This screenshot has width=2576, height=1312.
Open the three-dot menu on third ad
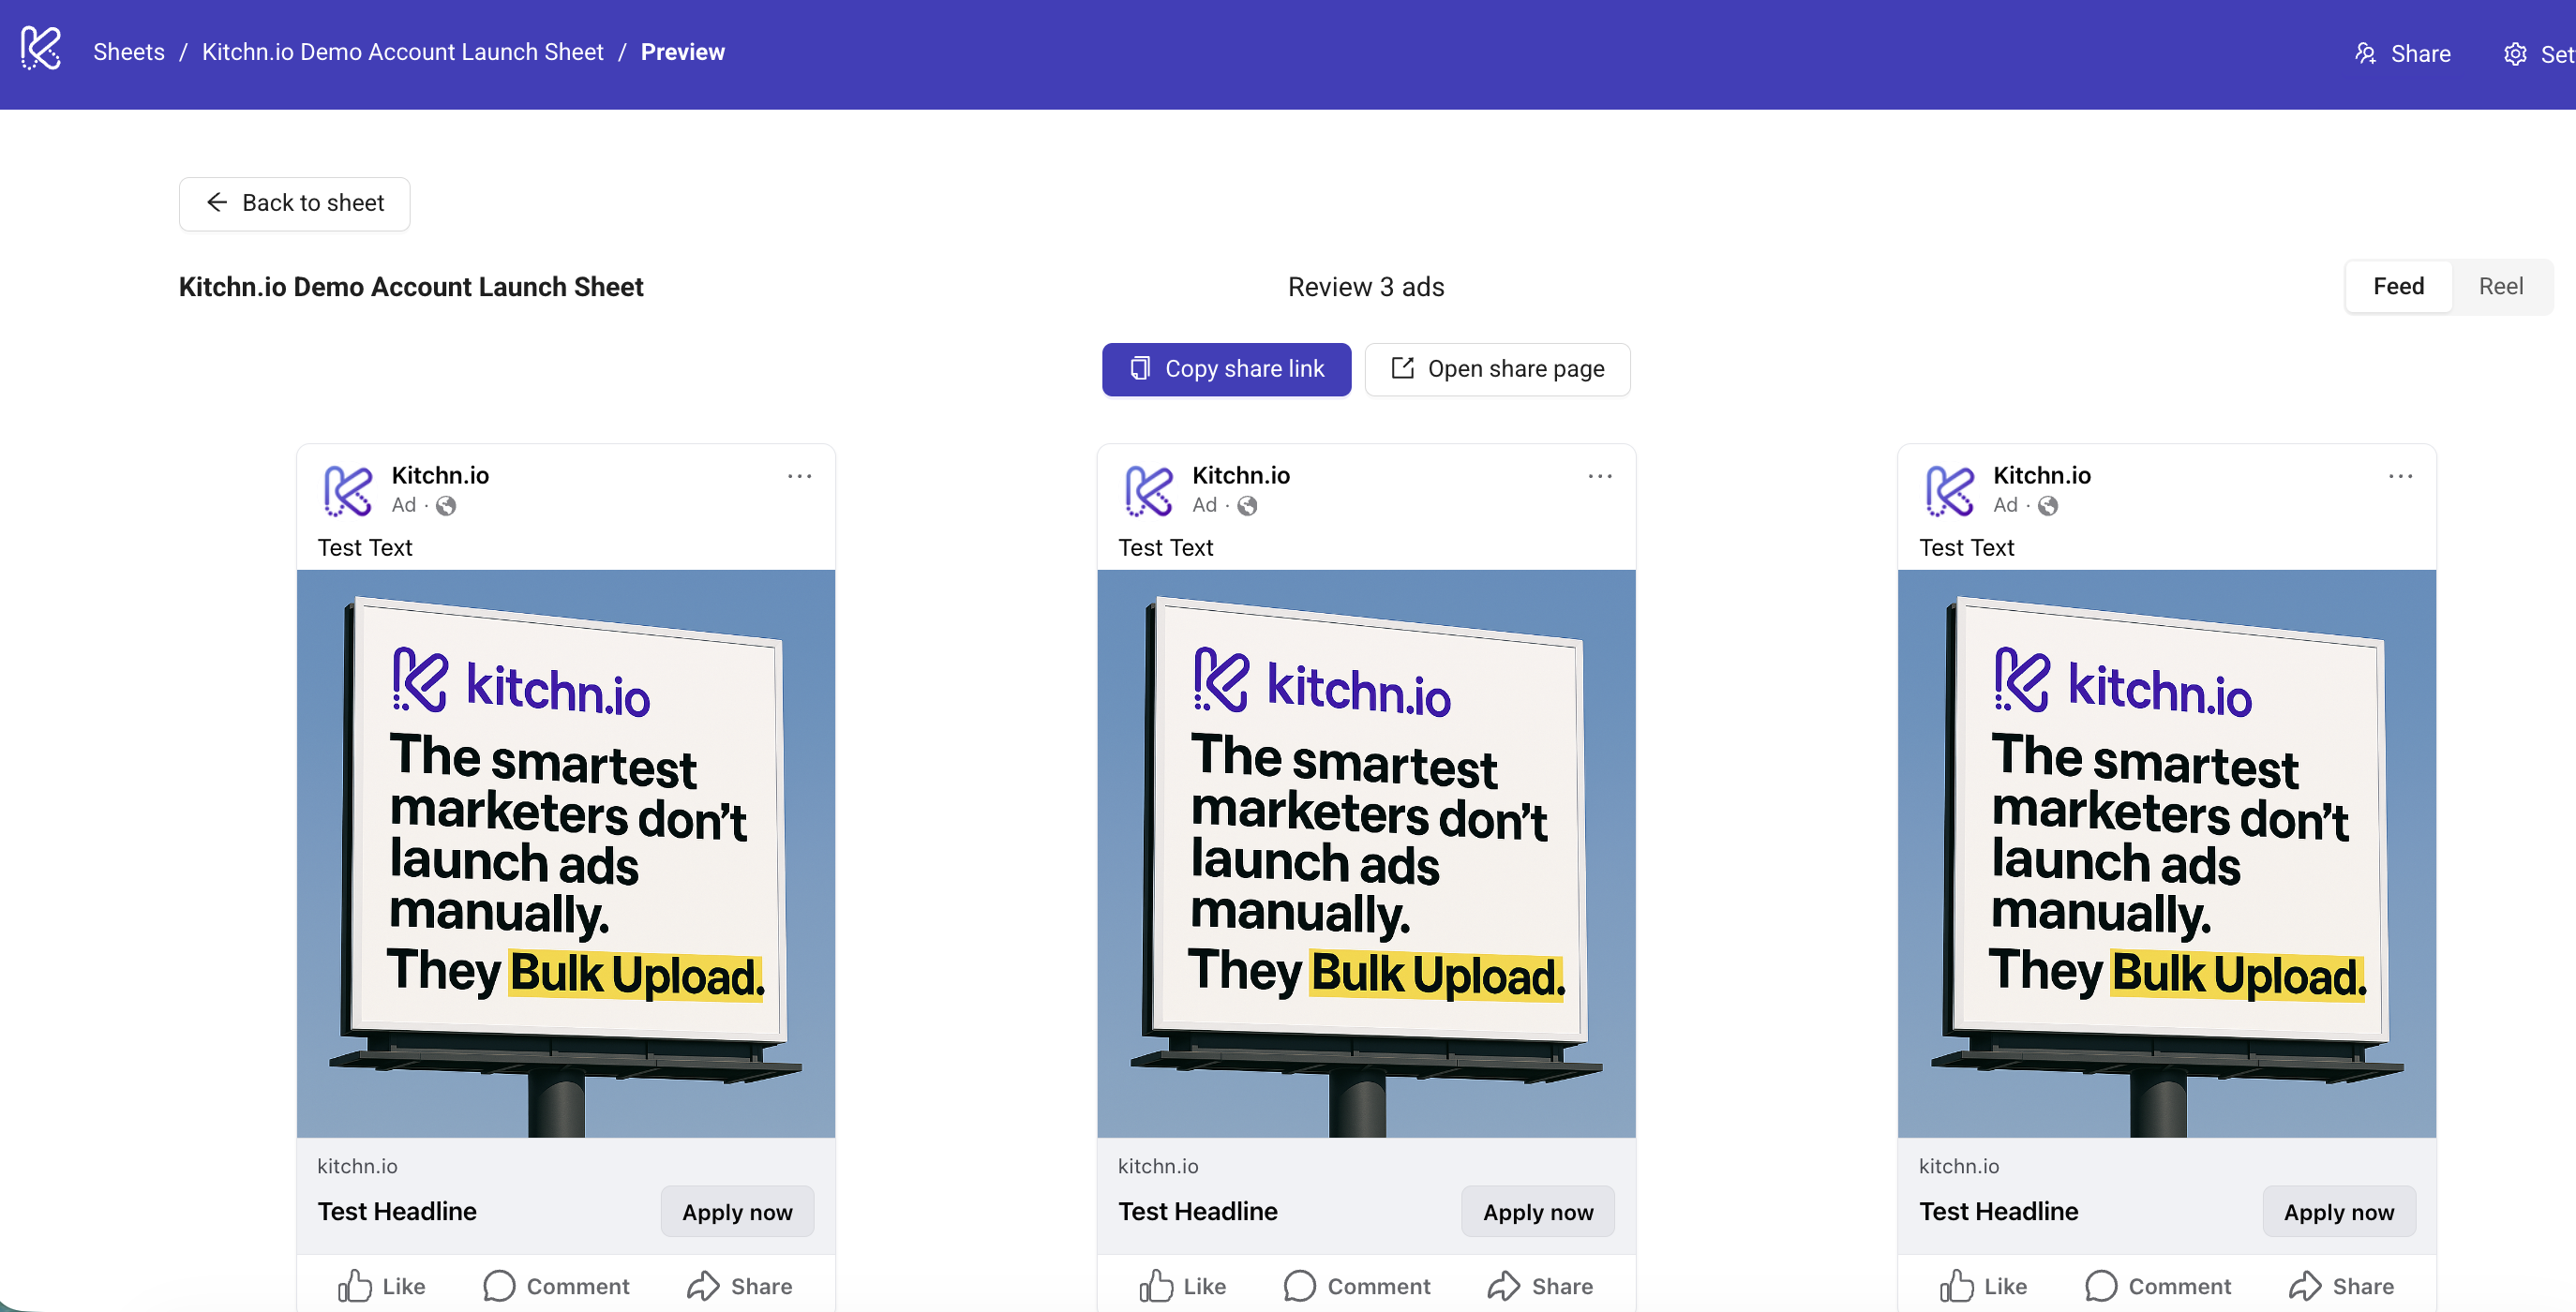point(2401,476)
